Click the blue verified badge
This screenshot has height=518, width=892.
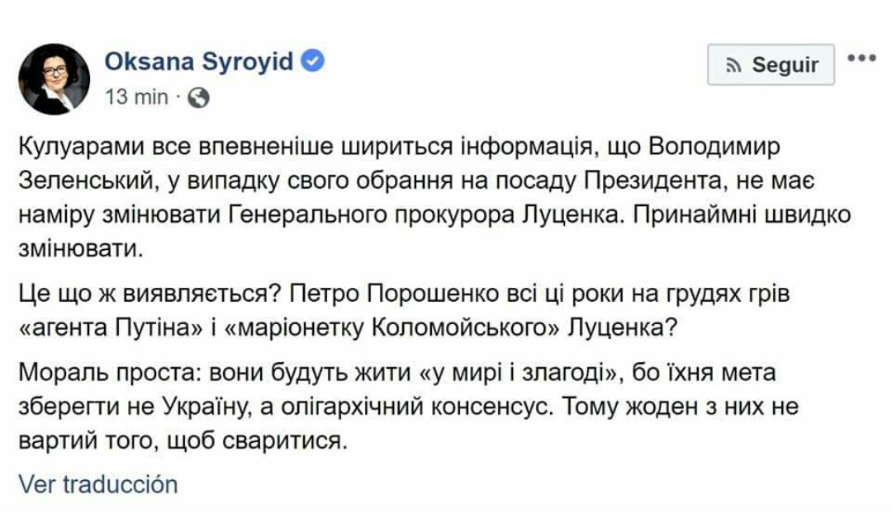[x=312, y=61]
